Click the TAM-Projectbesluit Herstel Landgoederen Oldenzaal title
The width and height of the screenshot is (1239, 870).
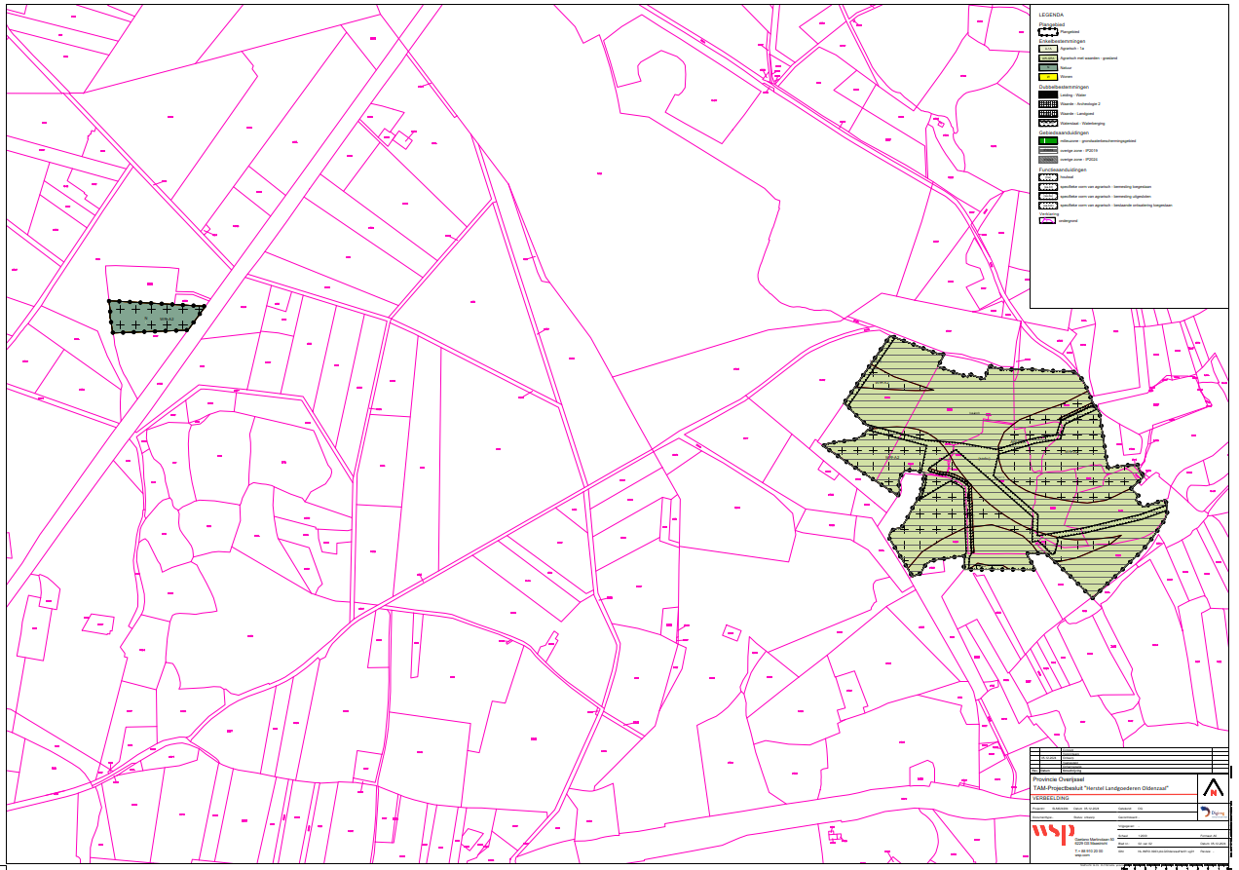point(1101,788)
